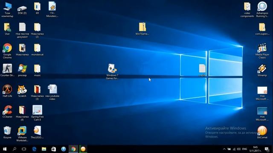Select the 174 - Monsterc... file icon
273x153 pixels.
52,9
